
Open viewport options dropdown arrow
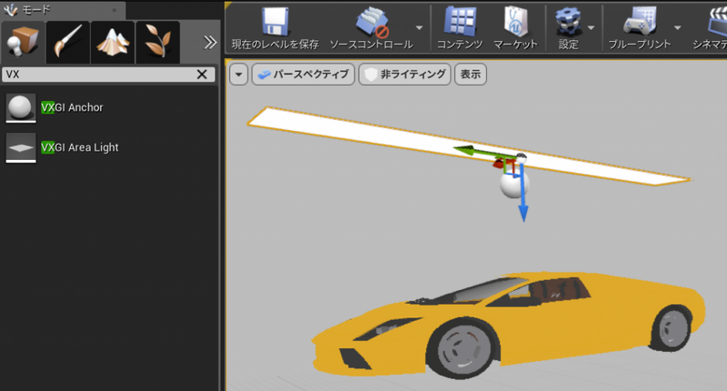click(238, 75)
